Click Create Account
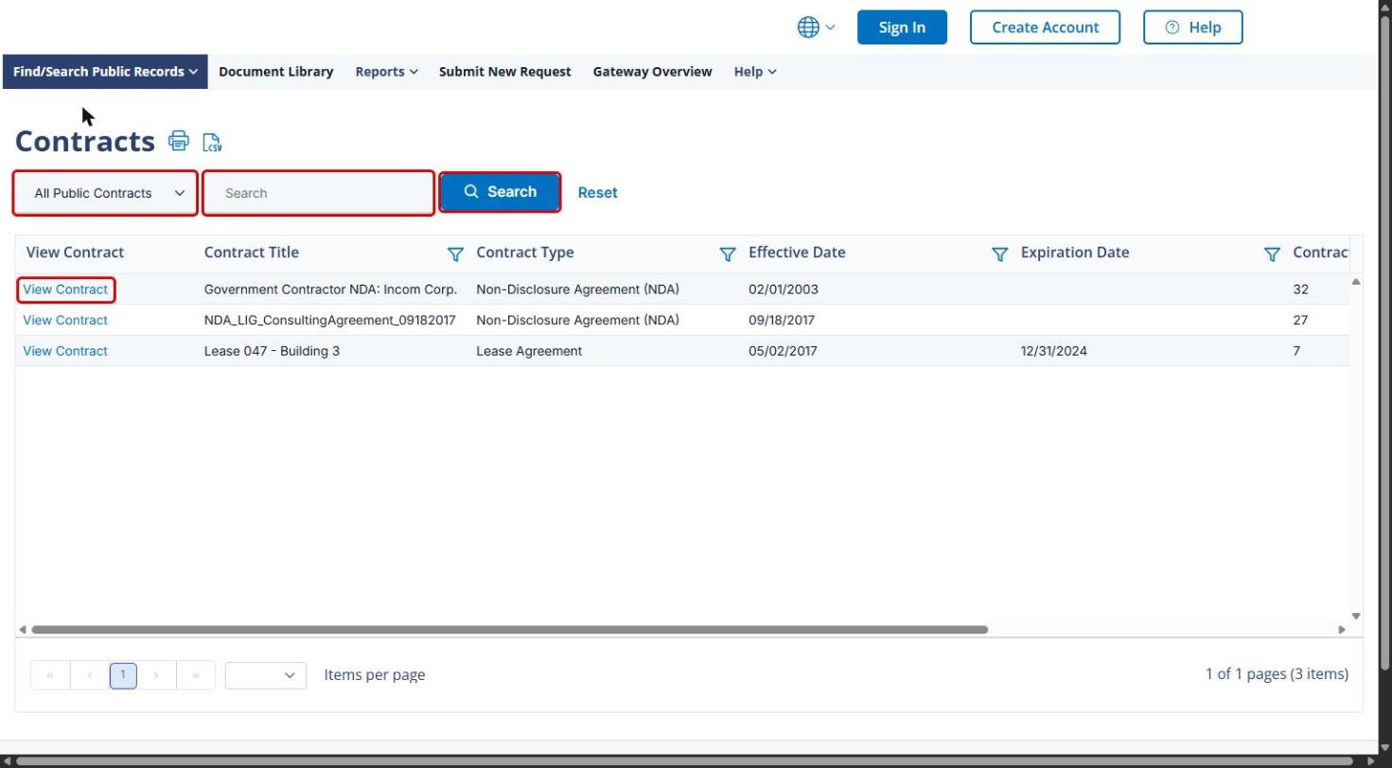Screen dimensions: 1392x768 [x=1046, y=27]
